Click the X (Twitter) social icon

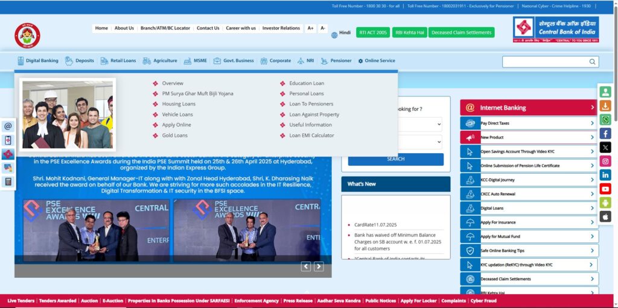(605, 148)
